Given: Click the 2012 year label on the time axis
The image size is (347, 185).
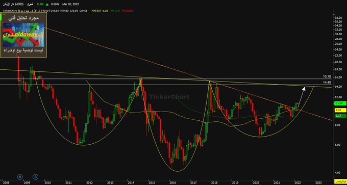Looking at the screenshot, I should [x=89, y=183].
